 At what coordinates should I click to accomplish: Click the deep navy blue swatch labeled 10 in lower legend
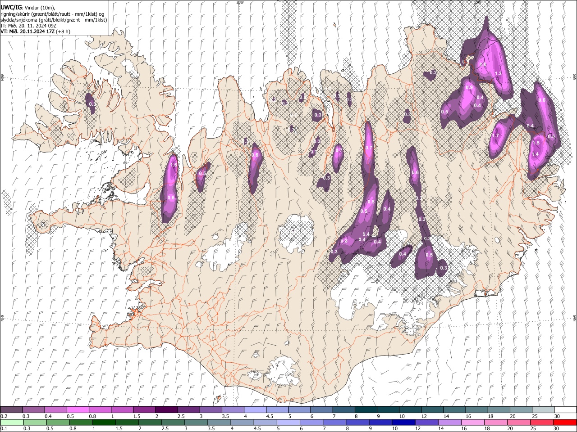(x=403, y=422)
